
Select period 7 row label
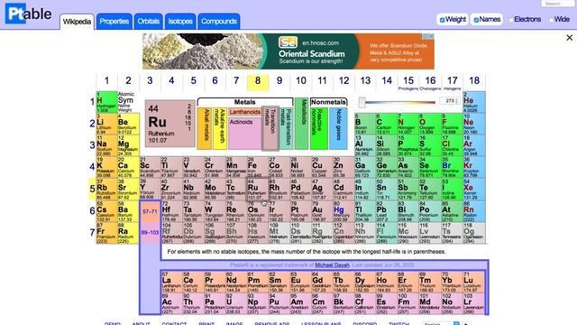click(92, 233)
